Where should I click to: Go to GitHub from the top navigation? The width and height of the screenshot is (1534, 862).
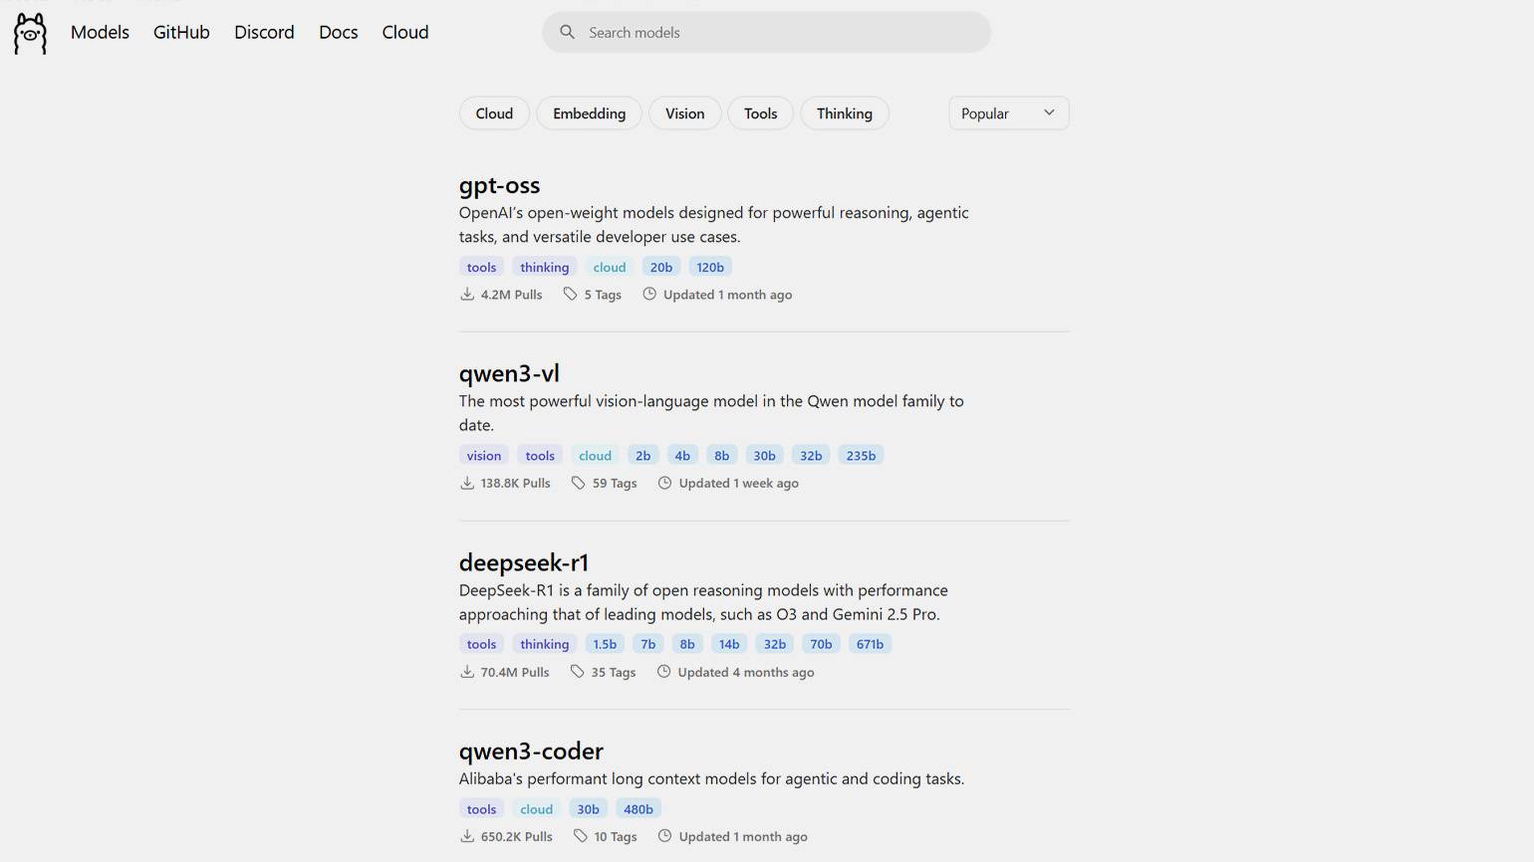click(x=181, y=32)
